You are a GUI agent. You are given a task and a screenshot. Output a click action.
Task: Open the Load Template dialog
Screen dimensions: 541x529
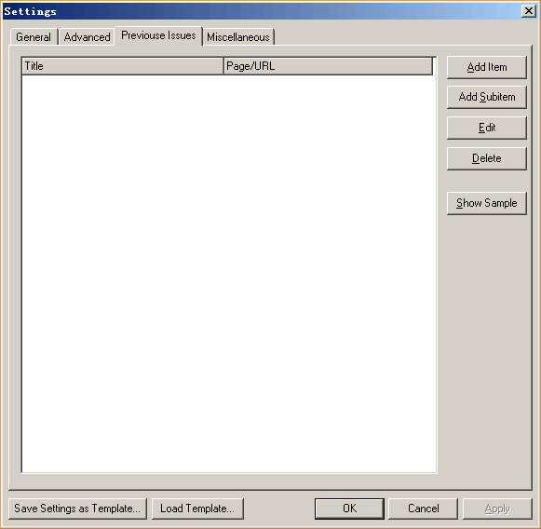click(x=197, y=509)
